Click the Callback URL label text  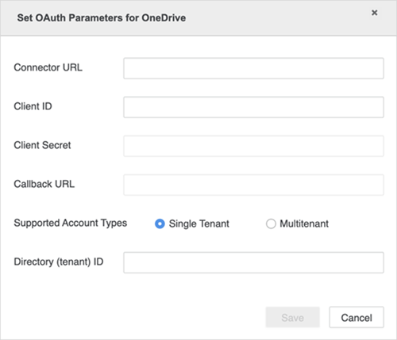(44, 184)
